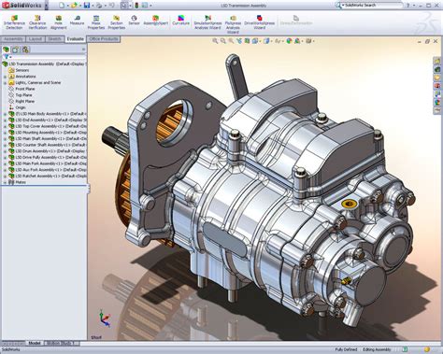Run the Interference Detection tool
443x354 pixels.
14,22
